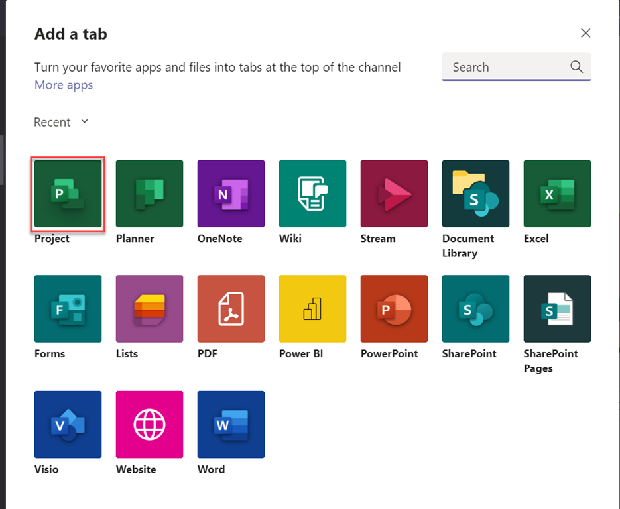Close the Add a tab dialog

(x=585, y=33)
